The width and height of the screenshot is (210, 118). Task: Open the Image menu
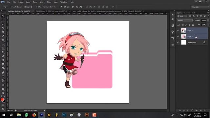click(x=21, y=2)
